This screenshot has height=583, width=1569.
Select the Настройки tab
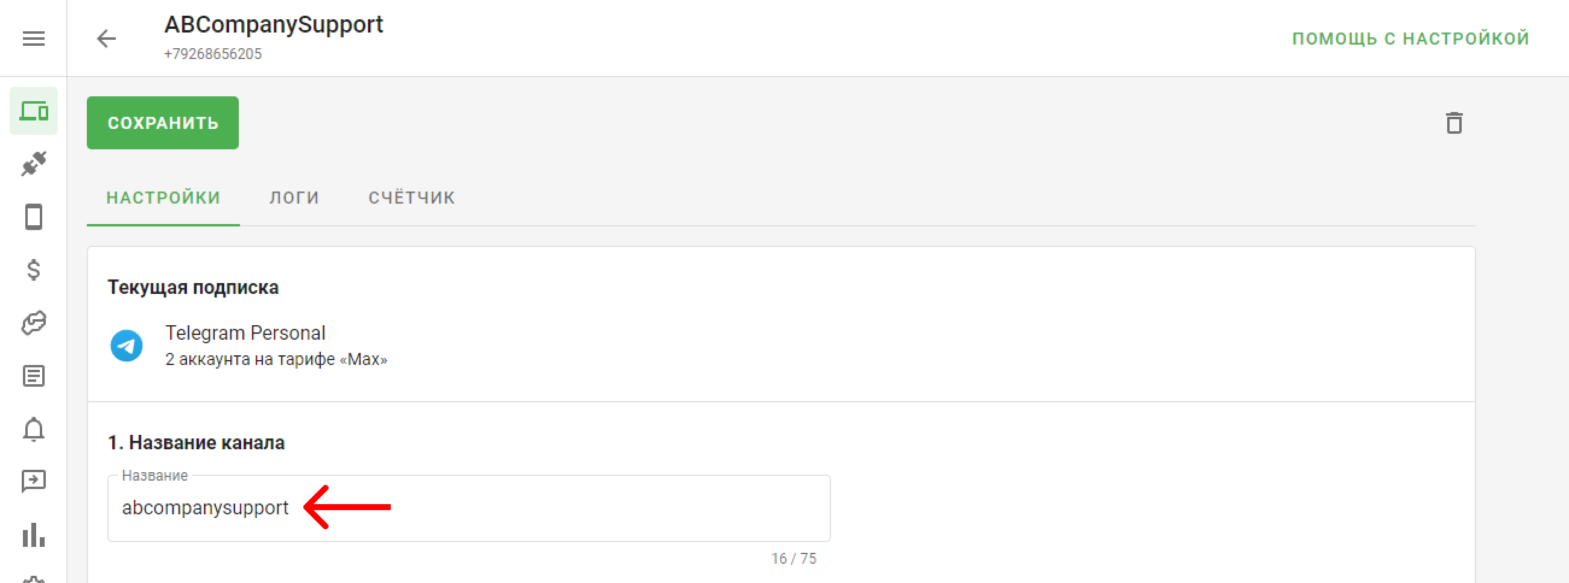click(x=163, y=198)
